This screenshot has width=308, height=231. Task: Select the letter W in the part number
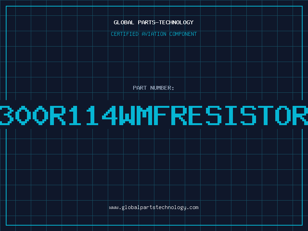pyautogui.click(x=127, y=115)
